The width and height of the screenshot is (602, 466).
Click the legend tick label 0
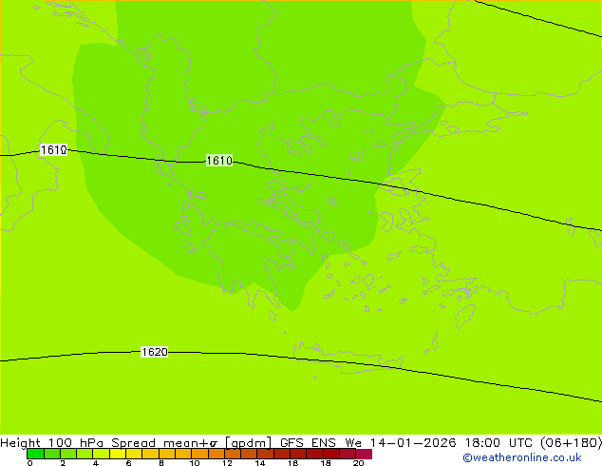pyautogui.click(x=30, y=463)
